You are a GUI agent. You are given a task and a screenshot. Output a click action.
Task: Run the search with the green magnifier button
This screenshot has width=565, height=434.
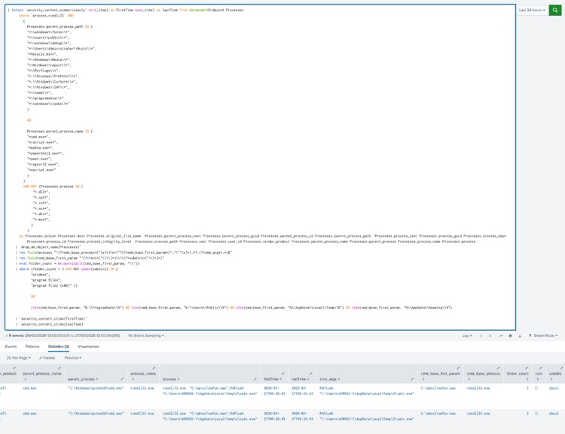[x=555, y=11]
